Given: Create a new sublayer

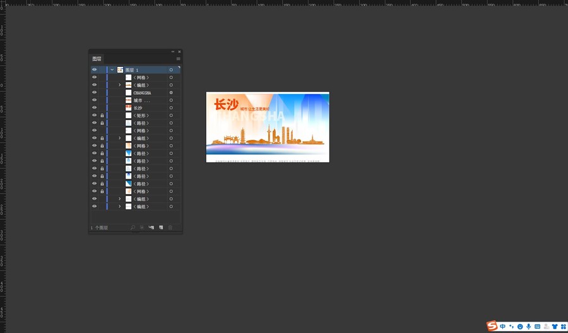Looking at the screenshot, I should (x=151, y=227).
